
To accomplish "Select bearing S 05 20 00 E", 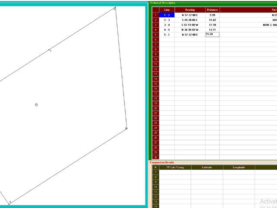I will point(190,20).
